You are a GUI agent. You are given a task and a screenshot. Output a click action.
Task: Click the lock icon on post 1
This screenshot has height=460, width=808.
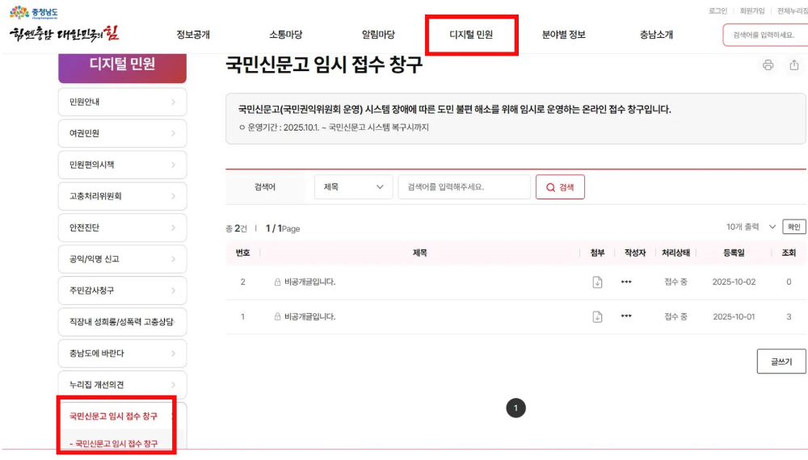click(277, 317)
